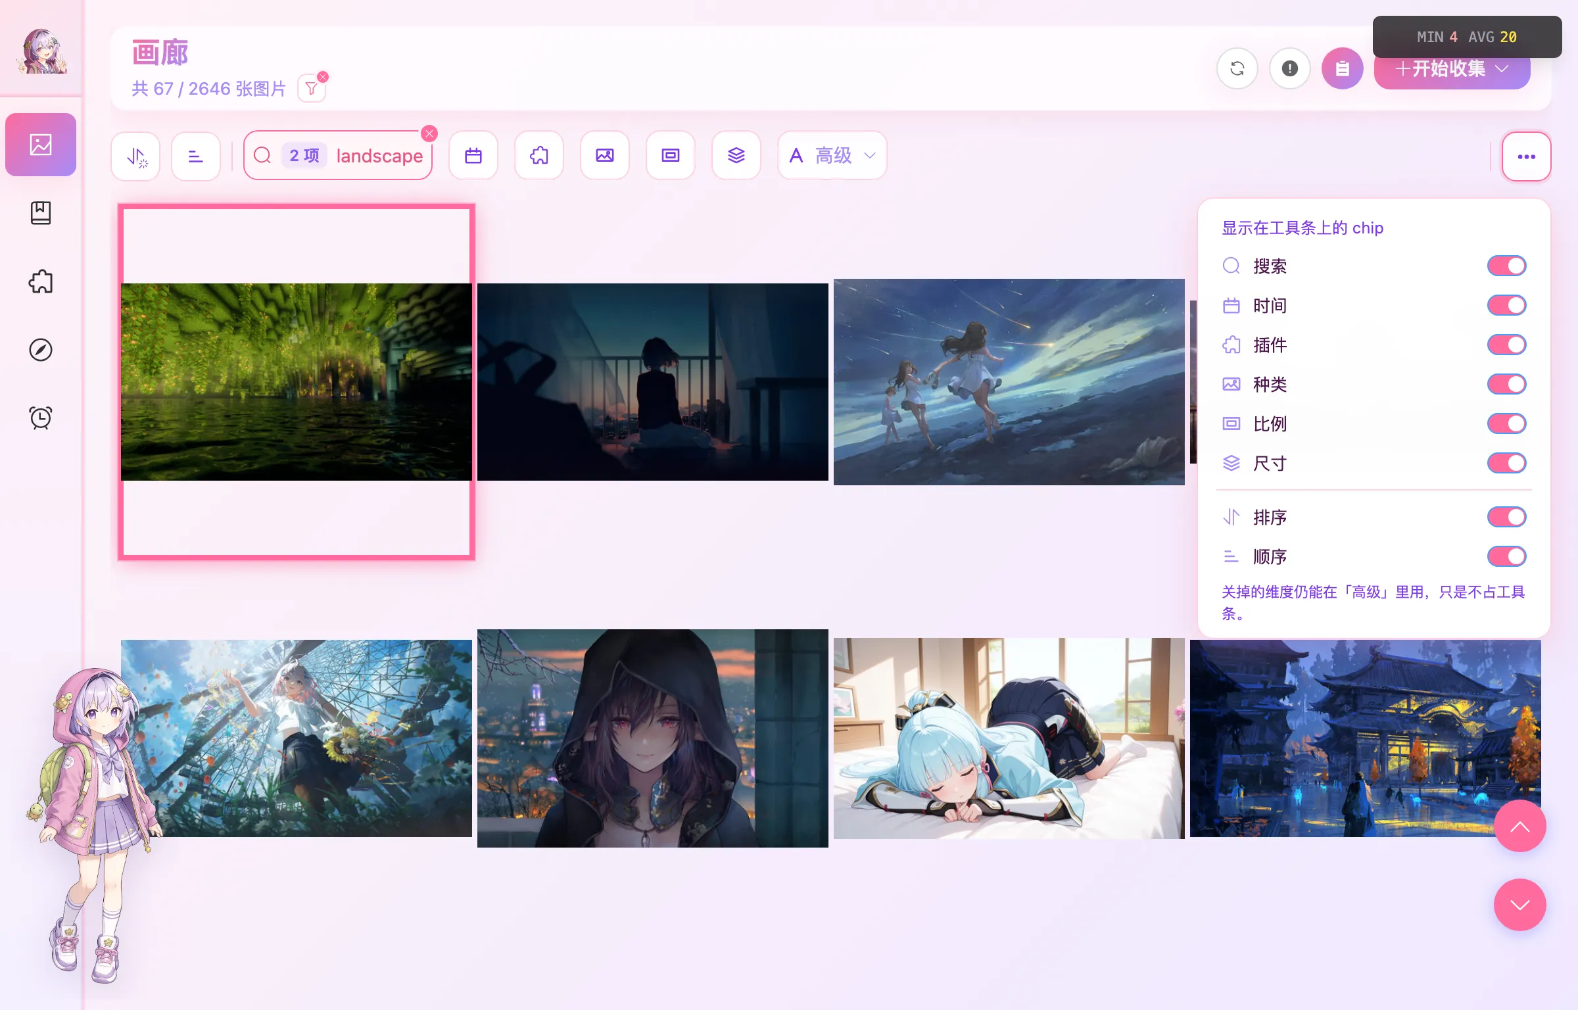Open the albums bookmark icon in sidebar
The image size is (1578, 1010).
tap(41, 213)
